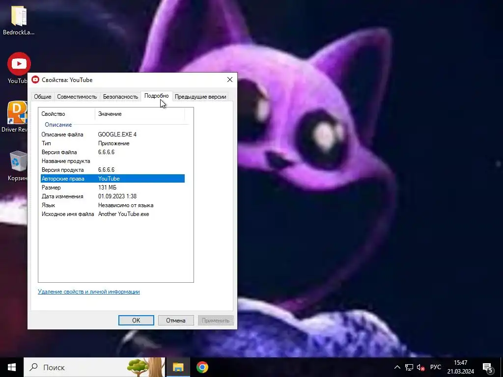Select the Независимо от языка value

(x=125, y=205)
